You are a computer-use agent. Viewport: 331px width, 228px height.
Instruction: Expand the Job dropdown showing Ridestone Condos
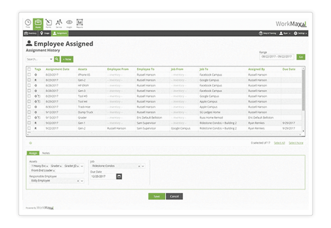[x=143, y=166]
